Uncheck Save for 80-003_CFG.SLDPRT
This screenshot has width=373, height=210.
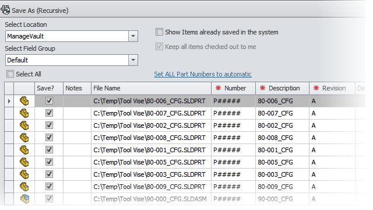click(49, 174)
